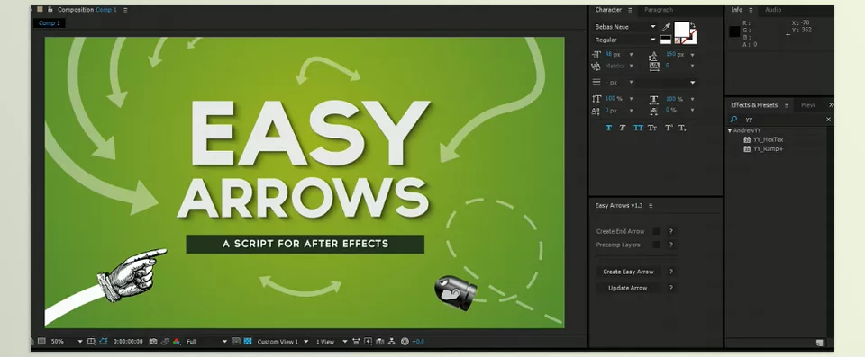Open help for Precomp Layers
Screen dimensions: 865x357
pyautogui.click(x=670, y=245)
